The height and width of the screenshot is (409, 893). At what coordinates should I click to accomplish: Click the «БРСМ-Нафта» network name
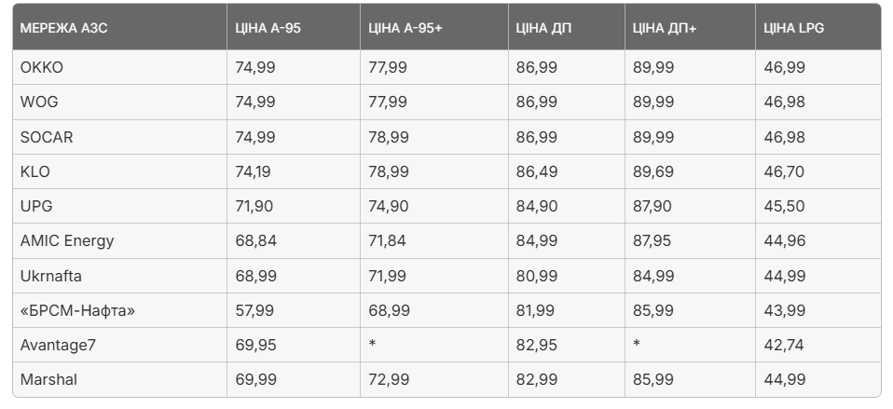(77, 310)
